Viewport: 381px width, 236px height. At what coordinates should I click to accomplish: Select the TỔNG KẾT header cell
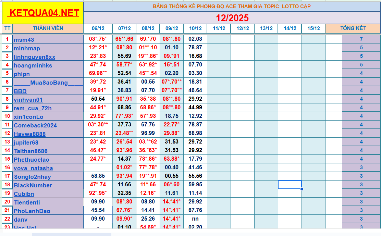pos(353,28)
